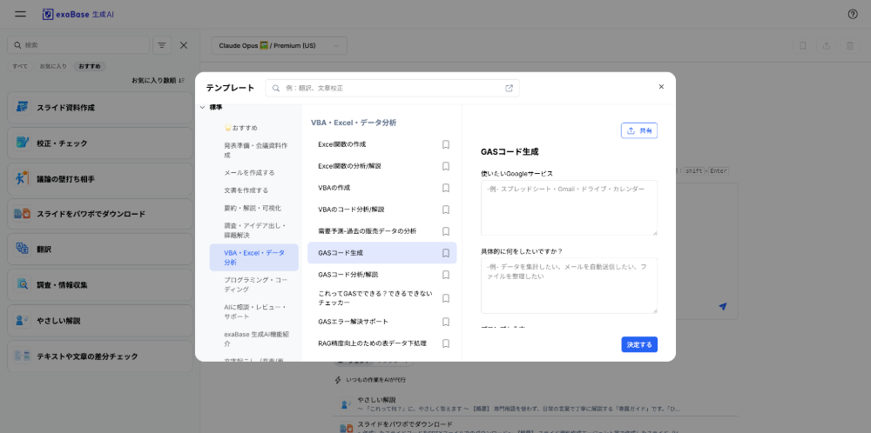
Task: Bookmark the Excel関数の分析/解説 template
Action: pyautogui.click(x=445, y=166)
